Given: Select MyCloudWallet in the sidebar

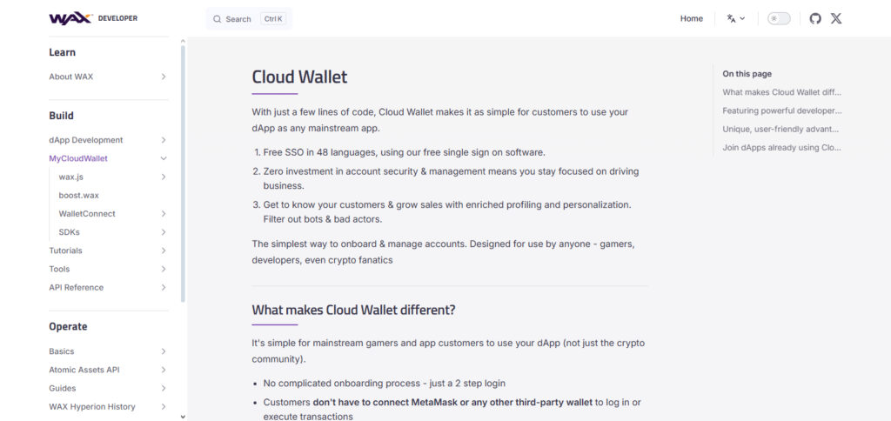Looking at the screenshot, I should click(78, 158).
